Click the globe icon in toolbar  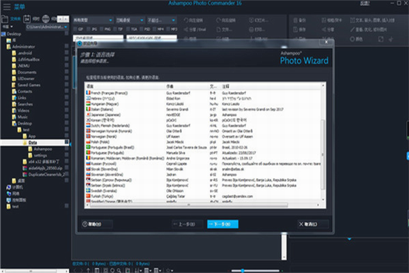tap(46, 19)
